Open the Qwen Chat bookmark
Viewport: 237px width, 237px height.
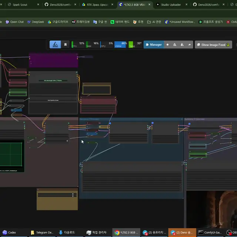tap(15, 22)
